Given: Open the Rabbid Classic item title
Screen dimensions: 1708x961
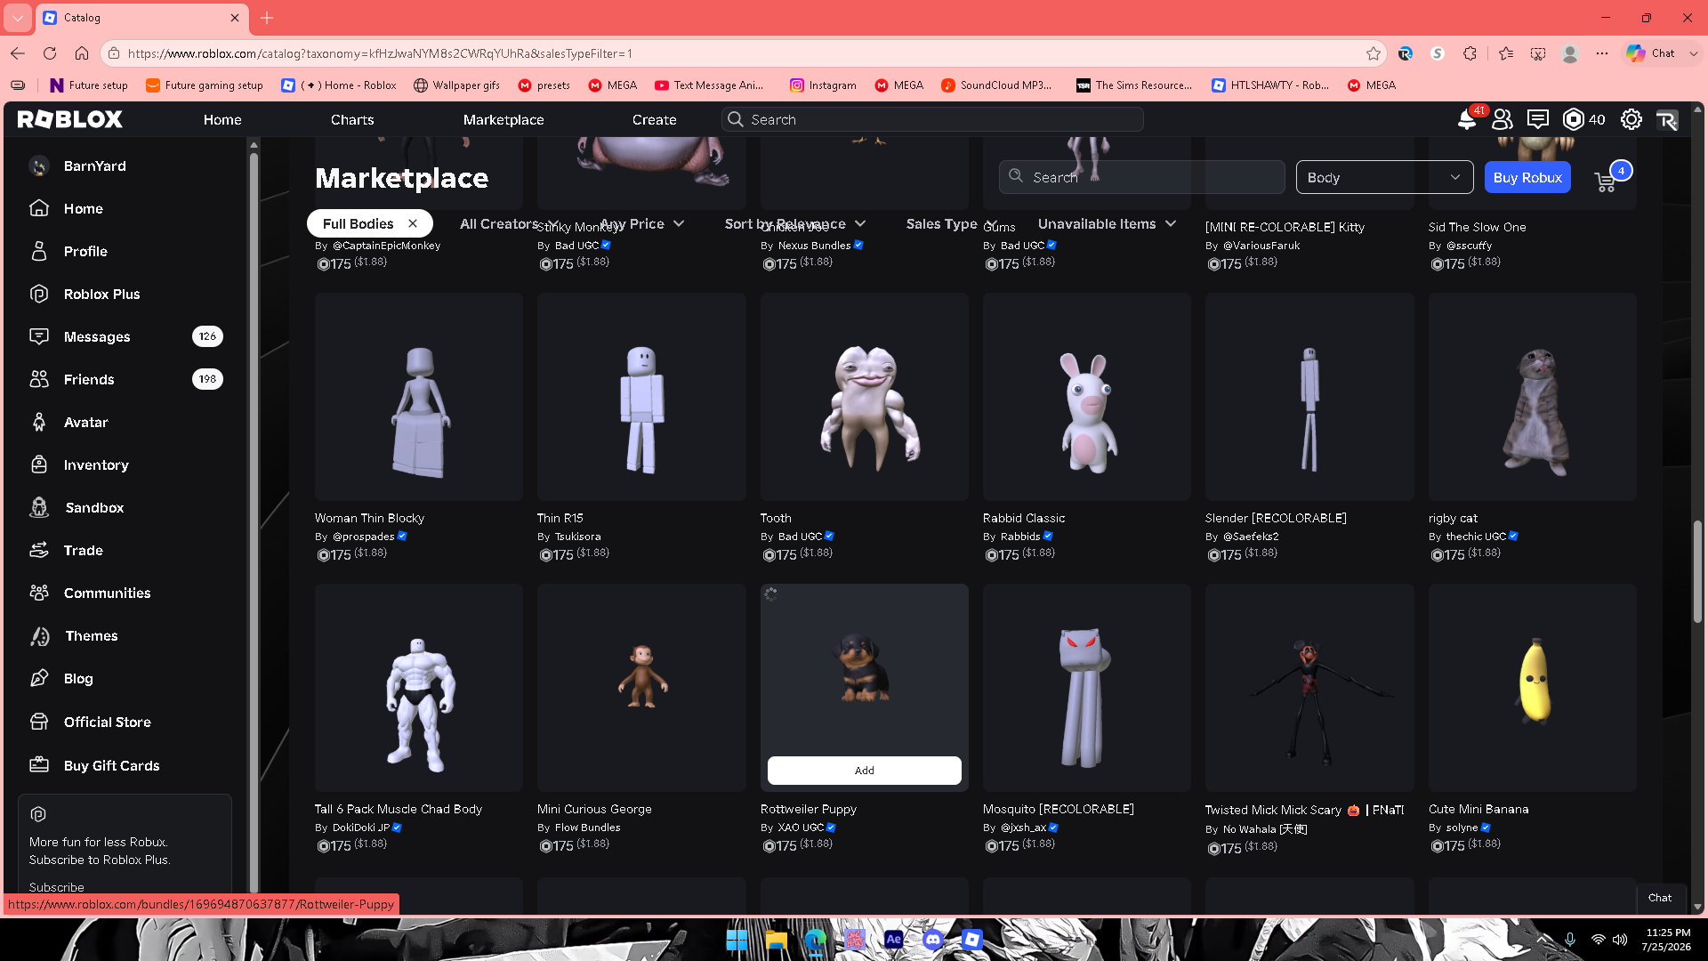Looking at the screenshot, I should pos(1024,518).
